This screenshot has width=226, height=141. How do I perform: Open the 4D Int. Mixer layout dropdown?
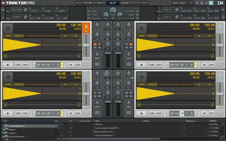182,3
